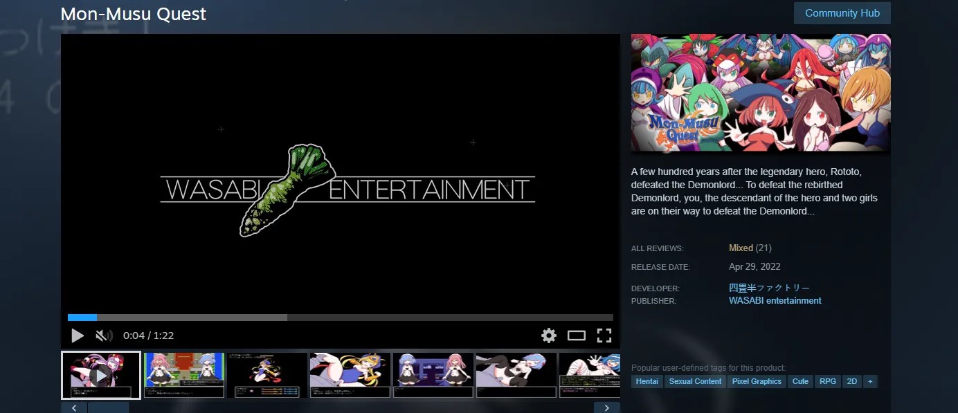Open the 2D tag
Image resolution: width=958 pixels, height=413 pixels.
[x=852, y=381]
